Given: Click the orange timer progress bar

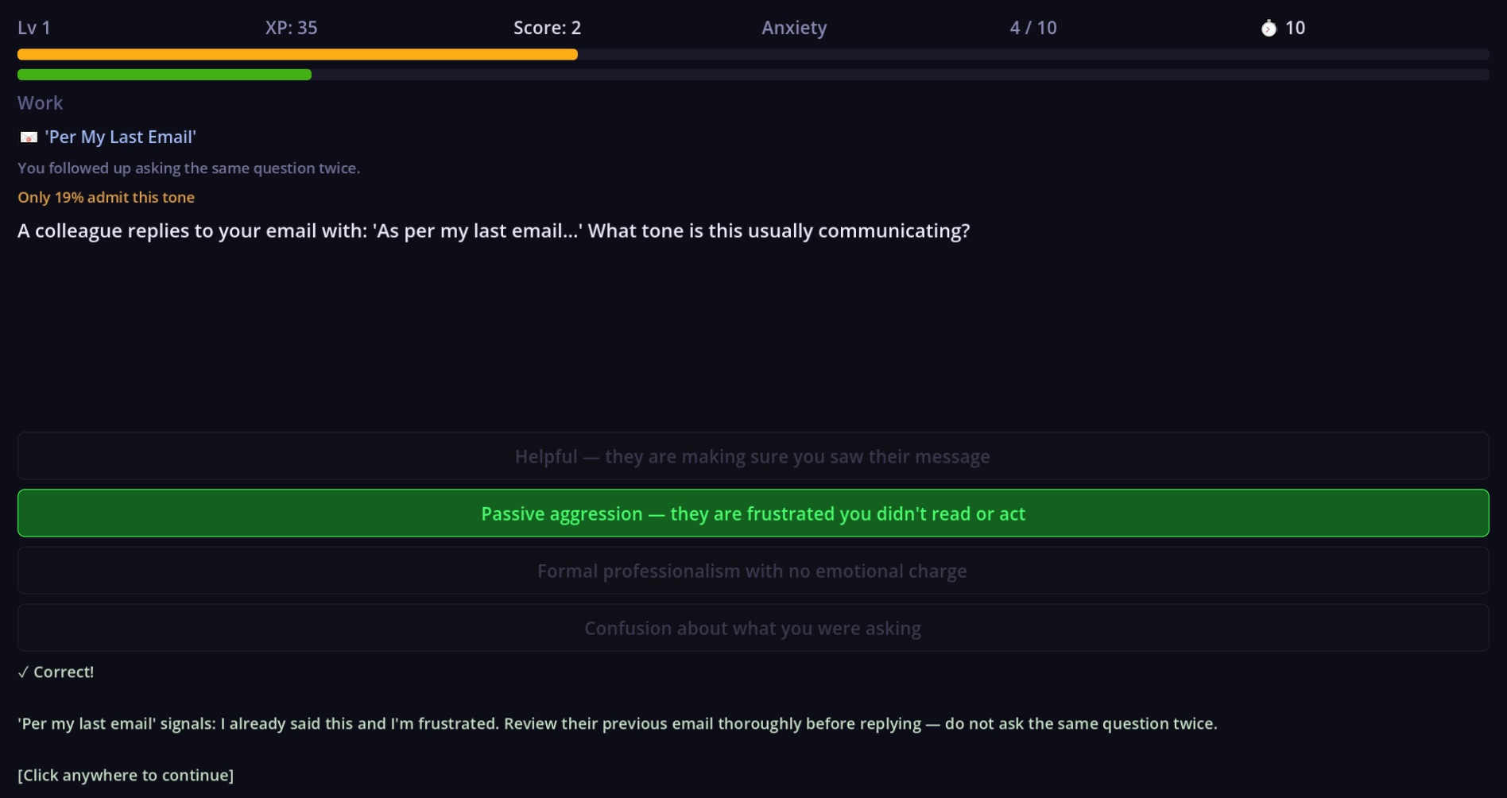Looking at the screenshot, I should [297, 54].
